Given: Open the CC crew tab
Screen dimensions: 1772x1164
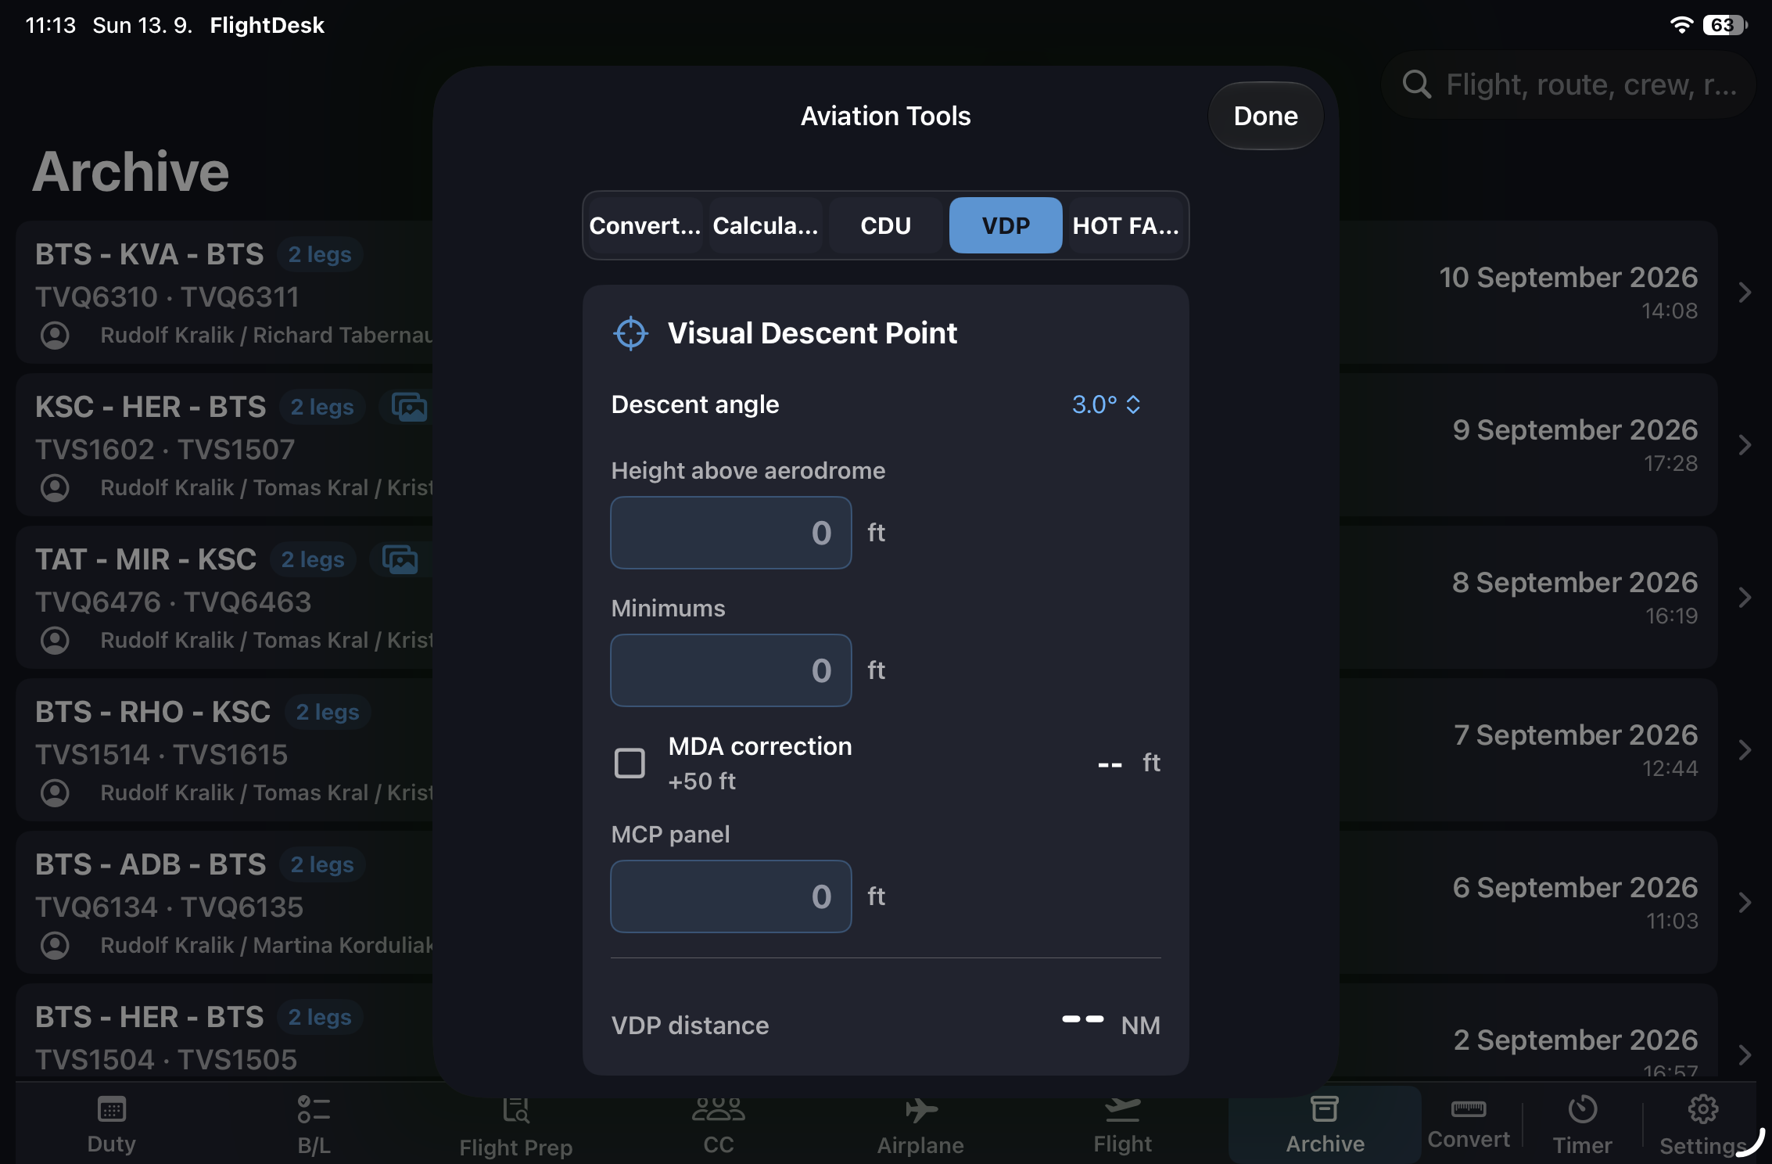Looking at the screenshot, I should (718, 1126).
